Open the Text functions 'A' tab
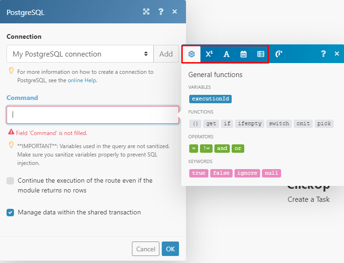This screenshot has width=344, height=263. tap(227, 54)
